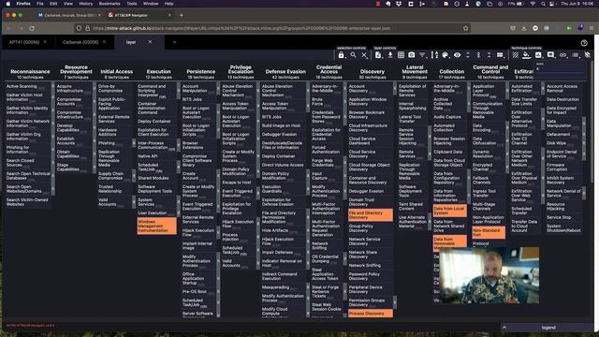Open the metadata list icon

[576, 55]
